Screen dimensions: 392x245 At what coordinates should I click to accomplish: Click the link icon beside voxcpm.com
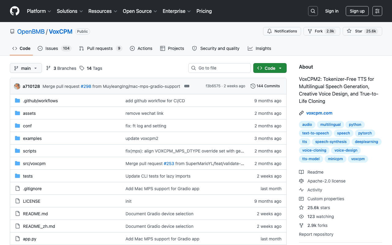tap(301, 113)
